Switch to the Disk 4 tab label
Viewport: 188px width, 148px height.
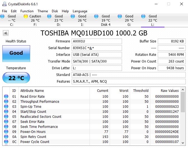[105, 25]
